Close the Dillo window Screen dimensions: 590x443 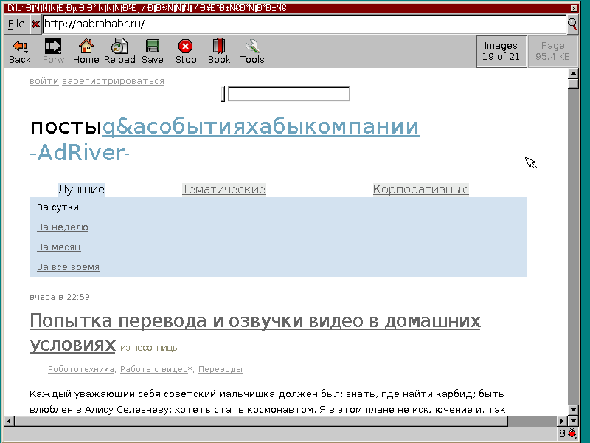[x=574, y=8]
